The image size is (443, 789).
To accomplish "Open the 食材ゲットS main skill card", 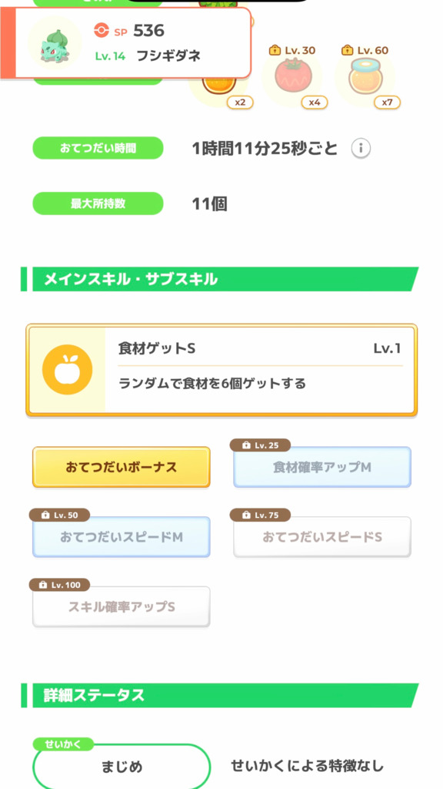I will pyautogui.click(x=221, y=370).
